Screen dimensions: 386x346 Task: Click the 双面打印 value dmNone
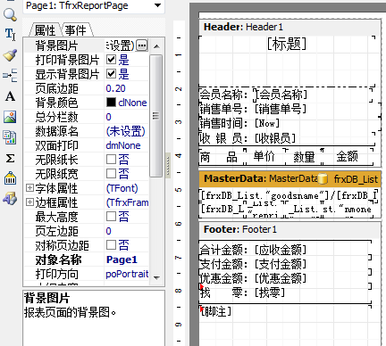coord(123,145)
